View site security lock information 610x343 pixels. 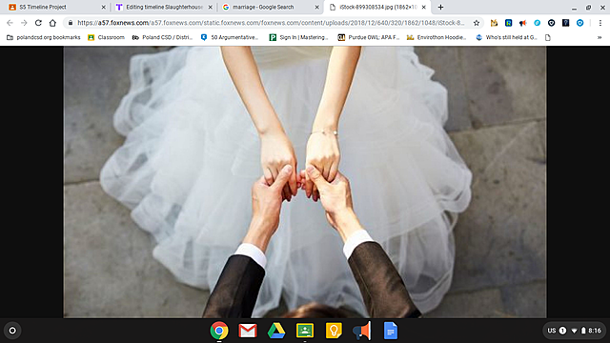coord(71,23)
